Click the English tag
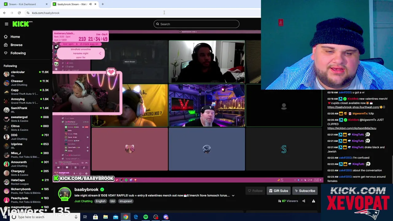Screen dimensions: 393x221 click(x=100, y=201)
